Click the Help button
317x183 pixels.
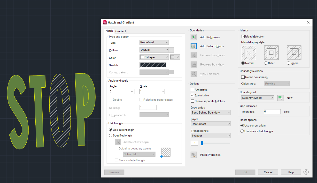(291, 172)
